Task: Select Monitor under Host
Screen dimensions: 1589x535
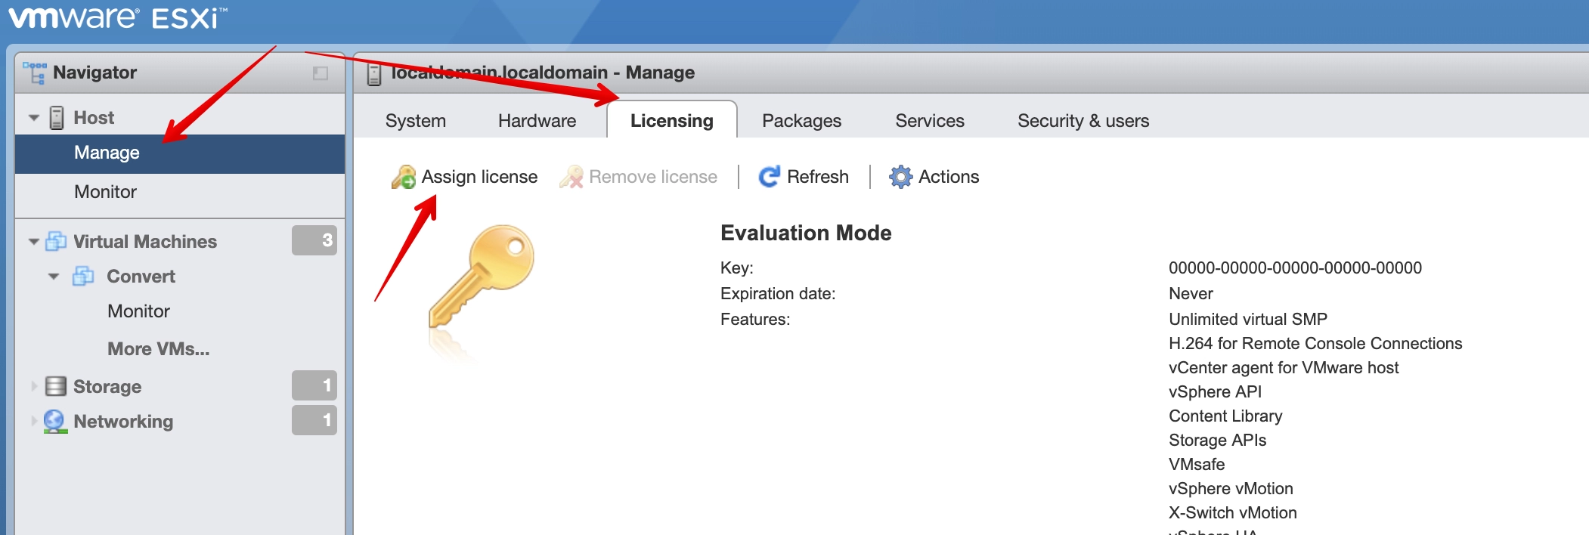Action: (105, 192)
